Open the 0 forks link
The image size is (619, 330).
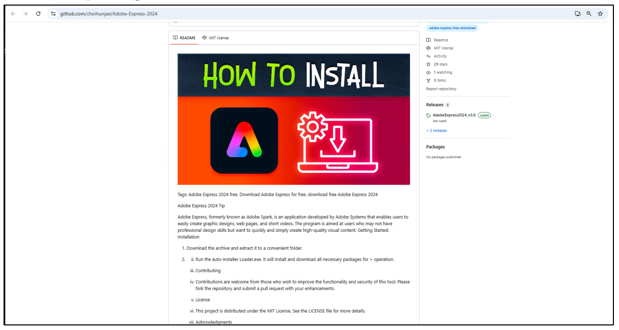439,80
